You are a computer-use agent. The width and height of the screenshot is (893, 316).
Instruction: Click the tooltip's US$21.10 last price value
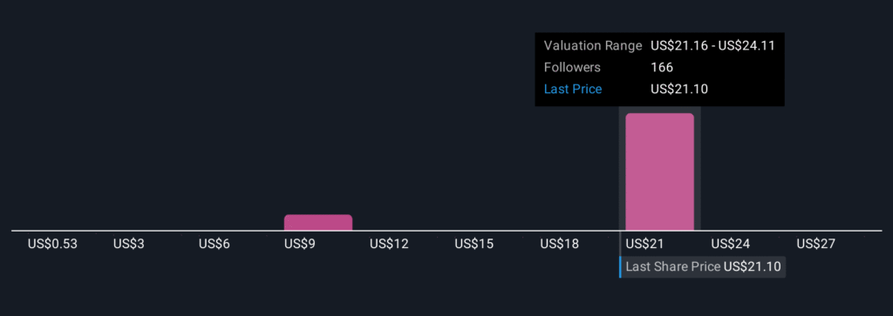[678, 89]
